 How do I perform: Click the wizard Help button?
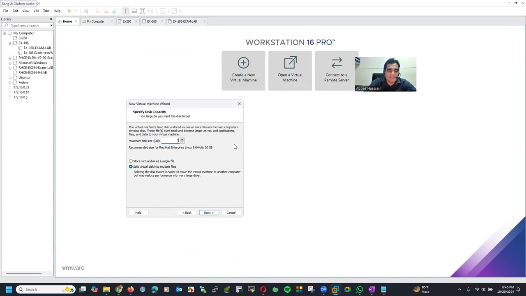pyautogui.click(x=138, y=213)
